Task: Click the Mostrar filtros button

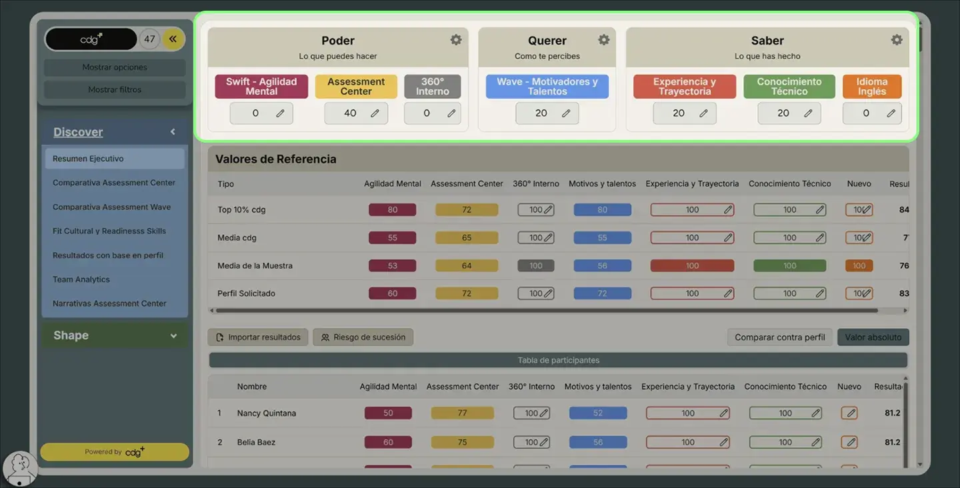Action: pos(115,89)
